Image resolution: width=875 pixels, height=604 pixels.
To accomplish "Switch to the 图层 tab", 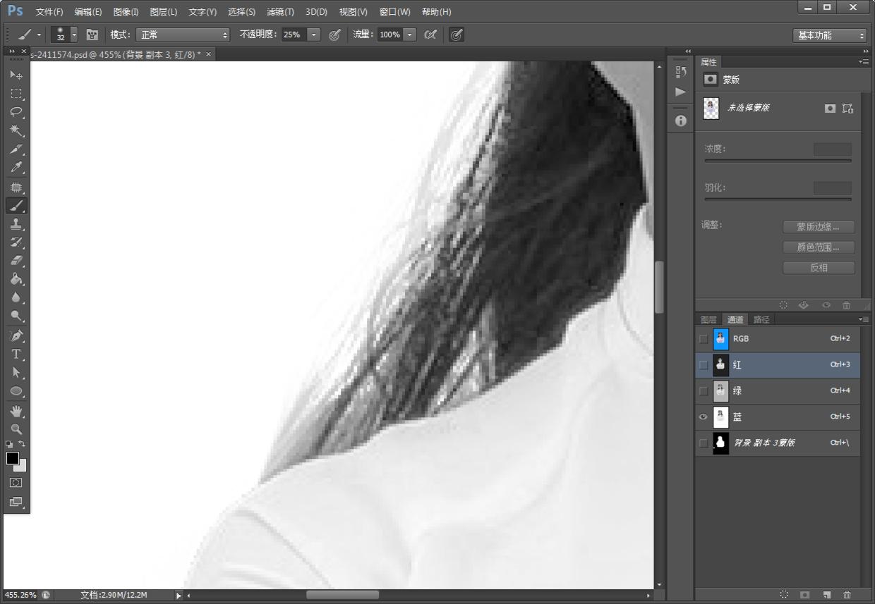I will [x=708, y=319].
